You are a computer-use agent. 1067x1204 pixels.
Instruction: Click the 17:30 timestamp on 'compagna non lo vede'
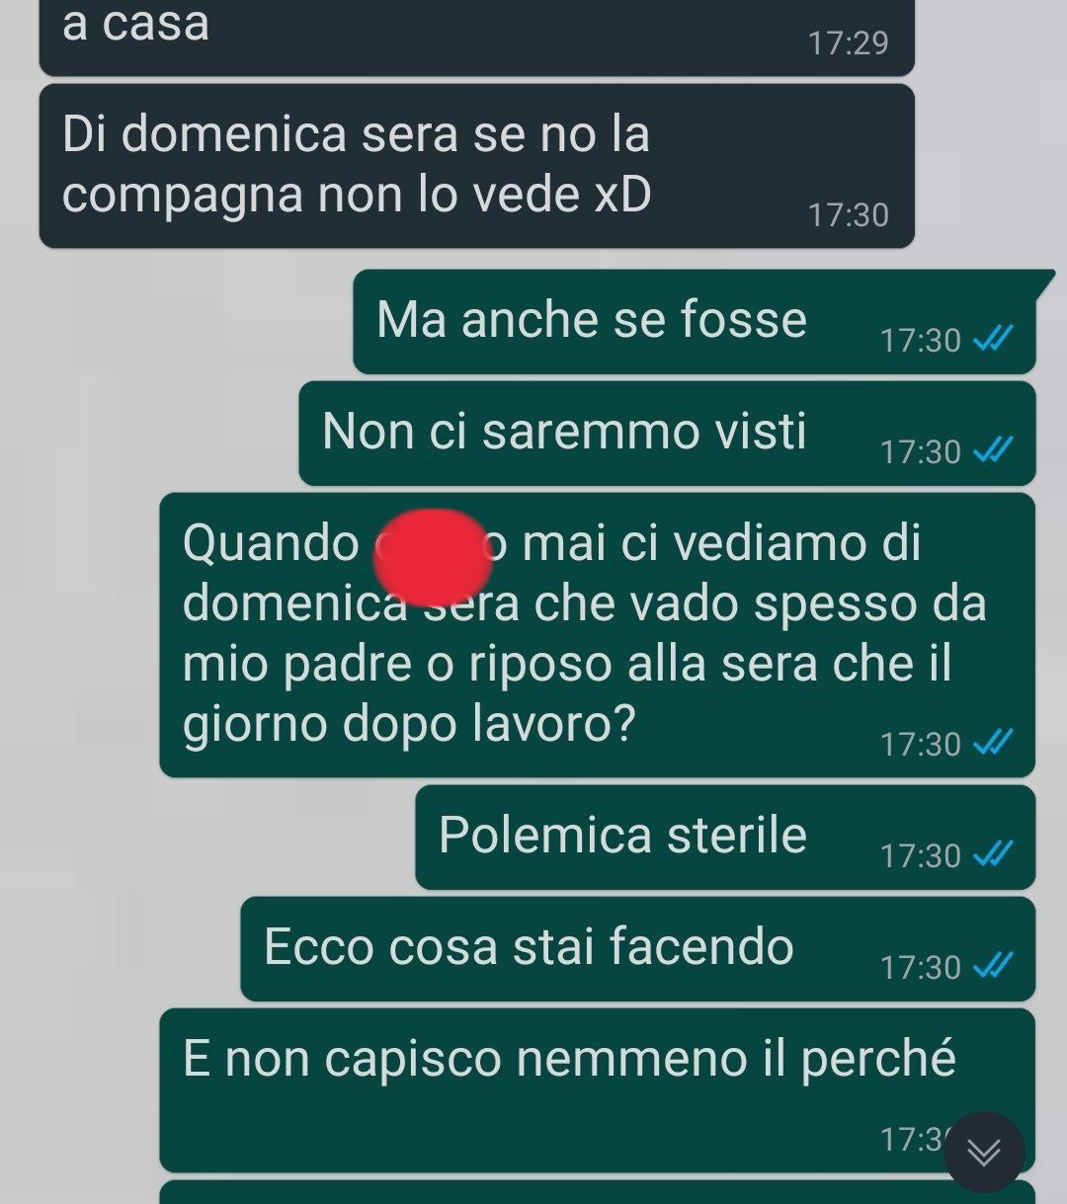[848, 214]
